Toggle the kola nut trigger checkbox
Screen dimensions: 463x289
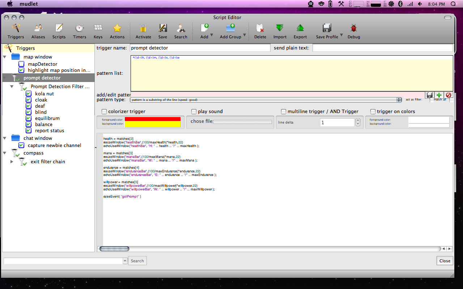coord(29,94)
